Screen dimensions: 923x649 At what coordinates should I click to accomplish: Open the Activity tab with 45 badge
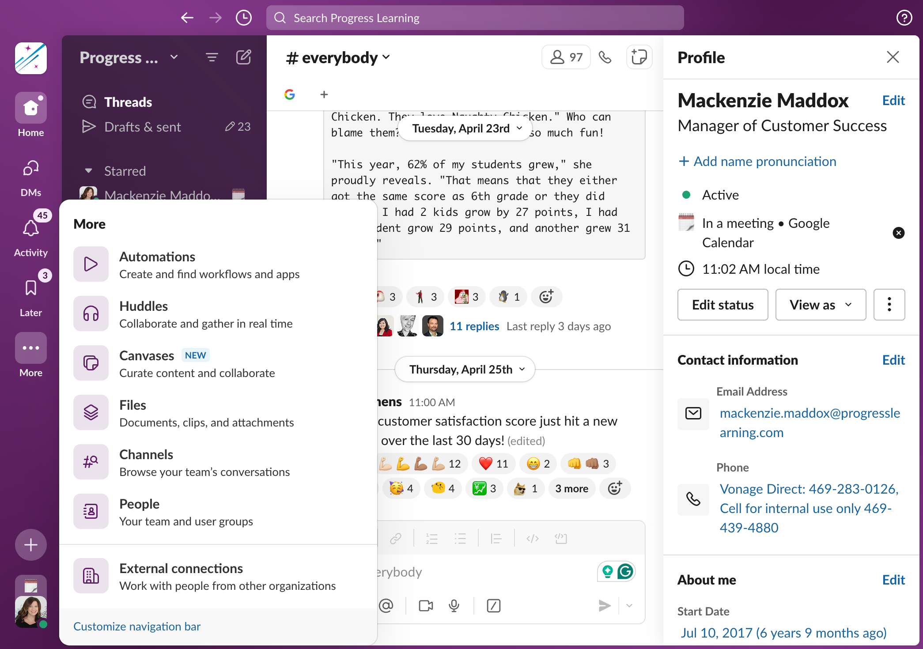point(31,234)
